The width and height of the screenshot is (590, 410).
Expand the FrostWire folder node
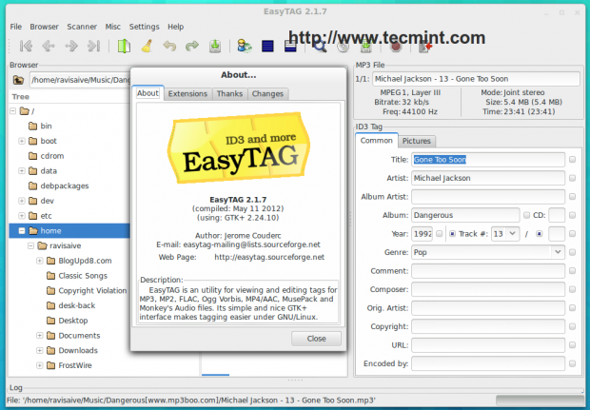point(40,365)
